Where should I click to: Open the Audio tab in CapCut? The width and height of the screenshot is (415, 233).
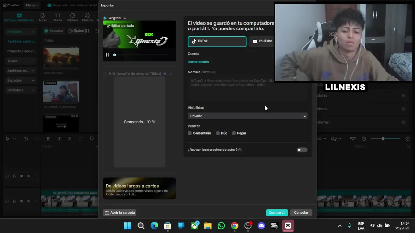(43, 18)
